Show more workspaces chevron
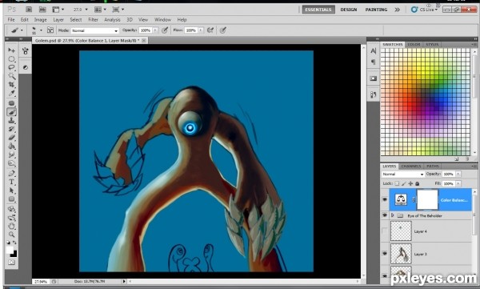This screenshot has height=289, width=480. point(397,10)
